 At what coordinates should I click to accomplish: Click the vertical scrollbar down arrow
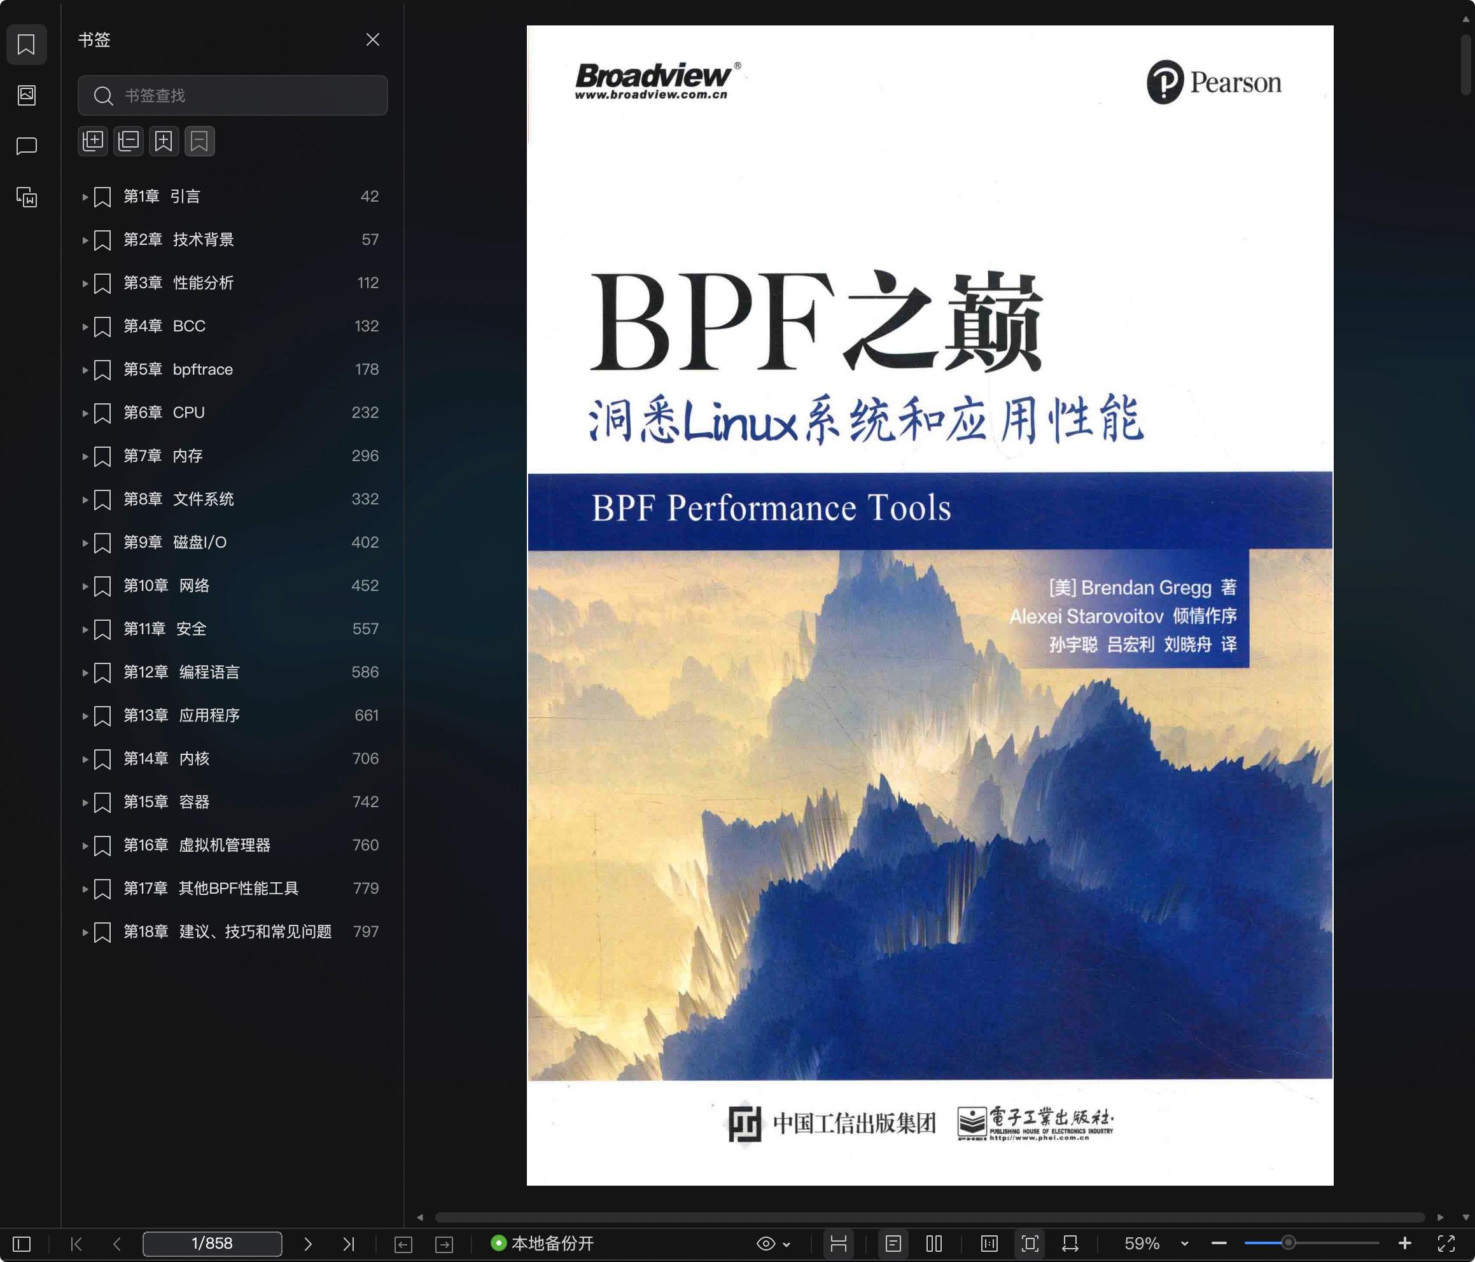1465,1217
